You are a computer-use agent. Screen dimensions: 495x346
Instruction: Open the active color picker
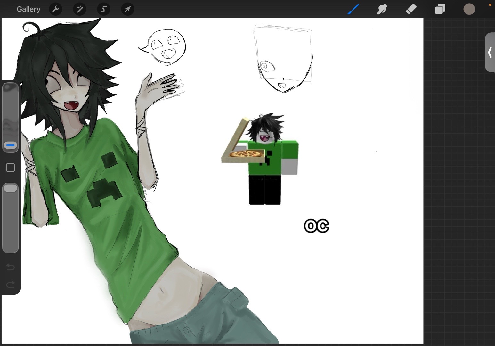[469, 9]
